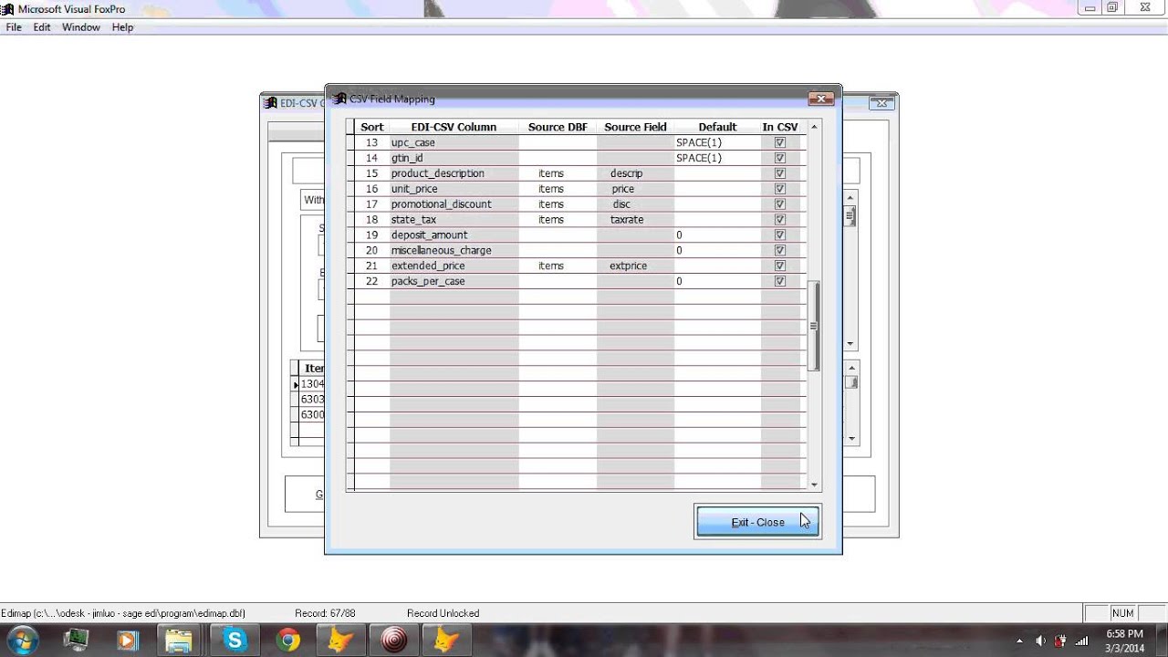Image resolution: width=1168 pixels, height=657 pixels.
Task: Open the Window menu
Action: pos(81,27)
